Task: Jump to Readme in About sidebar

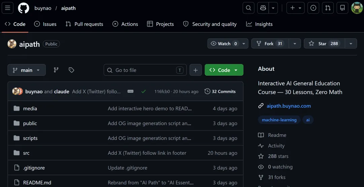Action: (272, 135)
